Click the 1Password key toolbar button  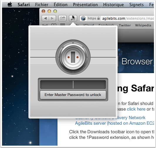73,18
